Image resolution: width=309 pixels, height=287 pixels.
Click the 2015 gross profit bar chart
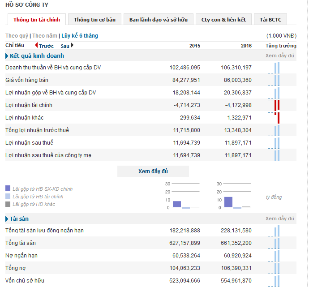click(x=183, y=196)
